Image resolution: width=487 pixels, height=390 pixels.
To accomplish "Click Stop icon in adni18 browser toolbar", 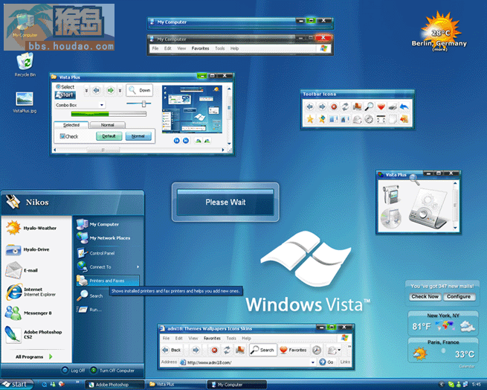I will coord(214,350).
